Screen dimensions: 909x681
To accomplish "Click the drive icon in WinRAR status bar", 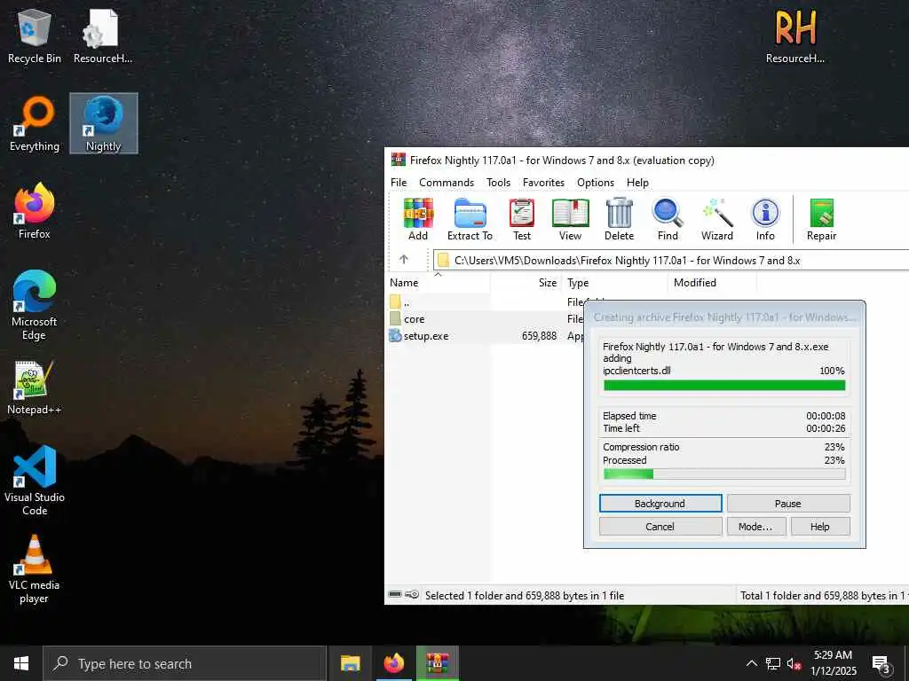I will click(395, 594).
